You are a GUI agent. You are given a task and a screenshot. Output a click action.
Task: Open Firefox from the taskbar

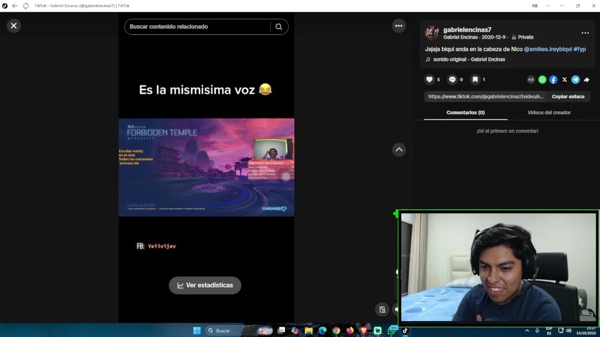pyautogui.click(x=350, y=330)
